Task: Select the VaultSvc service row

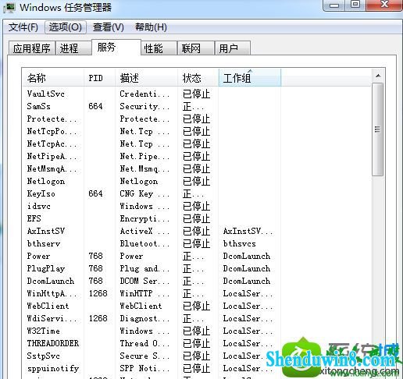Action: pyautogui.click(x=197, y=94)
